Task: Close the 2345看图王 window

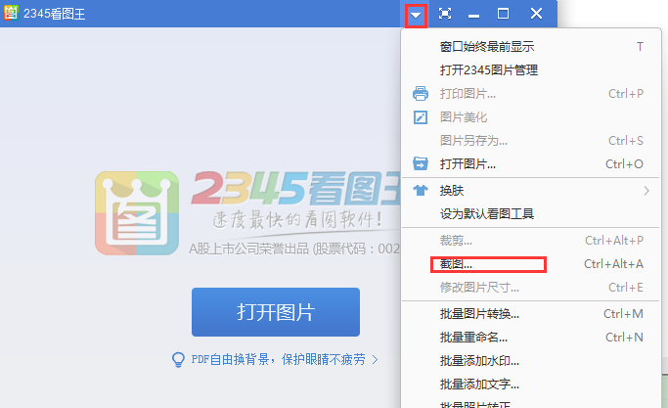Action: point(536,14)
